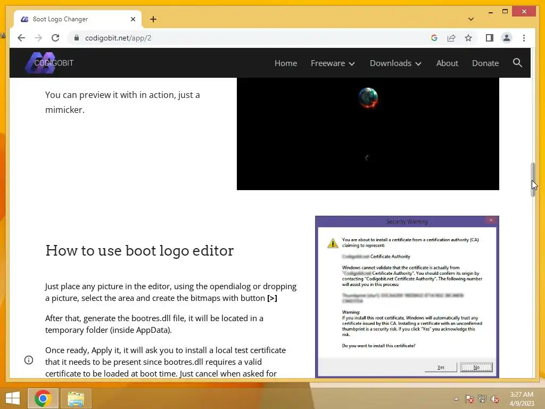Click the 'How to use boot logo editor' heading

pos(139,250)
